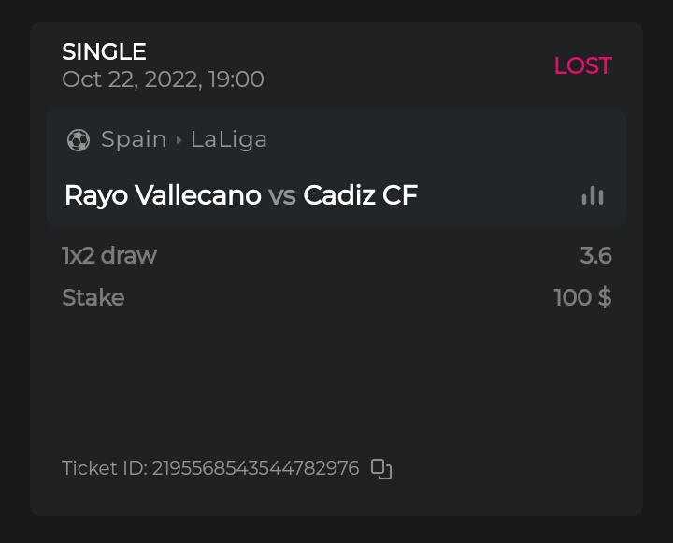Click the LOST bet status label
The height and width of the screenshot is (543, 673).
coord(582,65)
